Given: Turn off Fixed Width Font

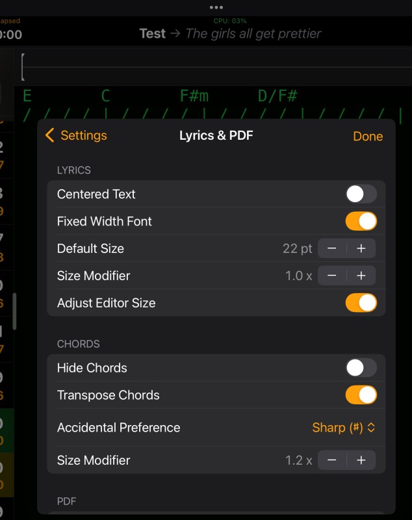Looking at the screenshot, I should [361, 221].
